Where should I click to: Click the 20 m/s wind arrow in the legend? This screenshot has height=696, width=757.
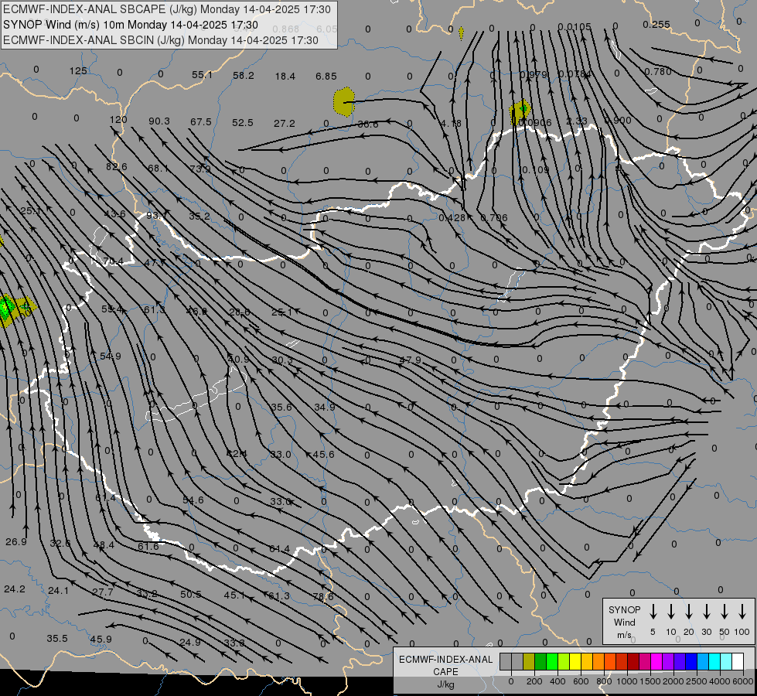click(x=689, y=612)
